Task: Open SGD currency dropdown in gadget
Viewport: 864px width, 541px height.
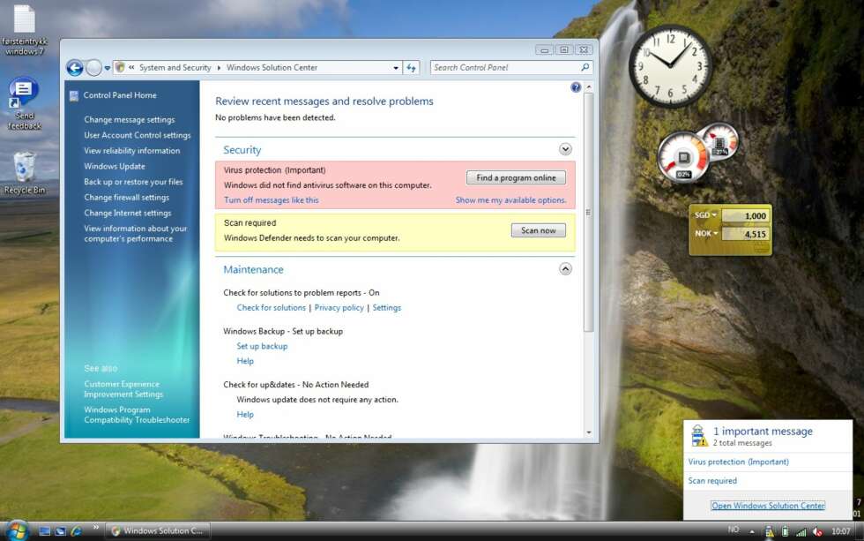Action: pos(705,215)
